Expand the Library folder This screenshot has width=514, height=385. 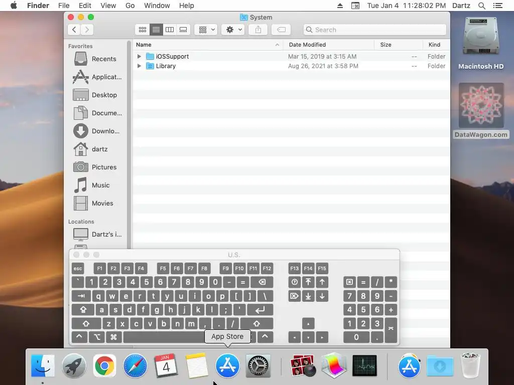point(139,66)
